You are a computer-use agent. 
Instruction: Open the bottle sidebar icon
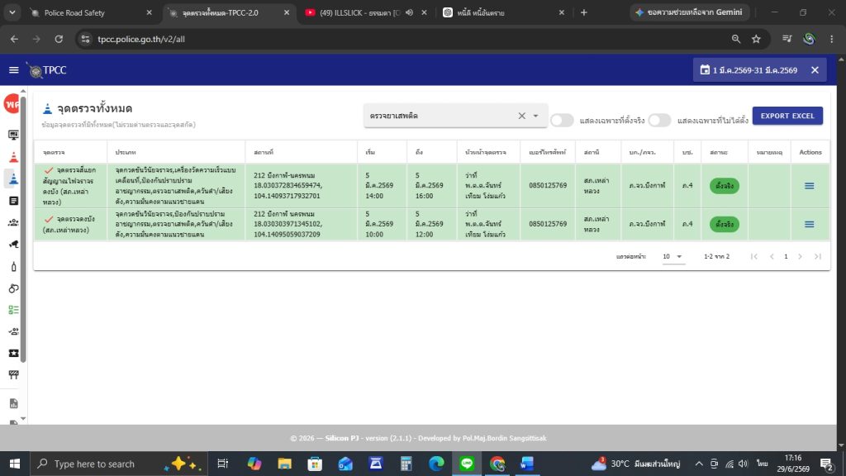[13, 267]
